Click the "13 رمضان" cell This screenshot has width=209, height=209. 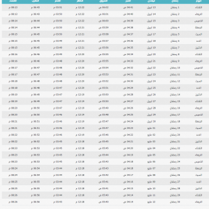point(175,88)
